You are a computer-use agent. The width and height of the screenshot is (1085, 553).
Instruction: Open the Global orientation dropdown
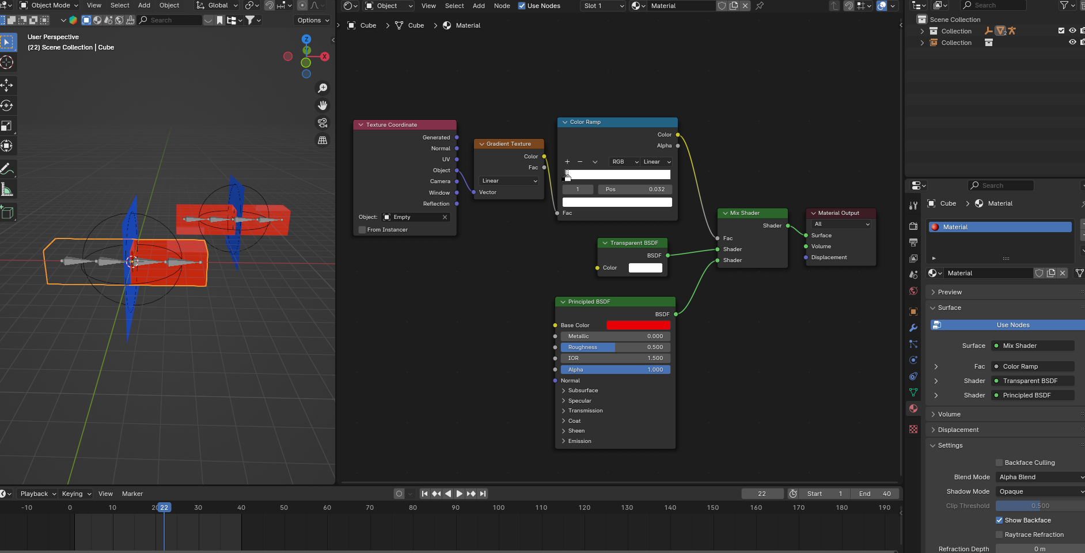(217, 5)
